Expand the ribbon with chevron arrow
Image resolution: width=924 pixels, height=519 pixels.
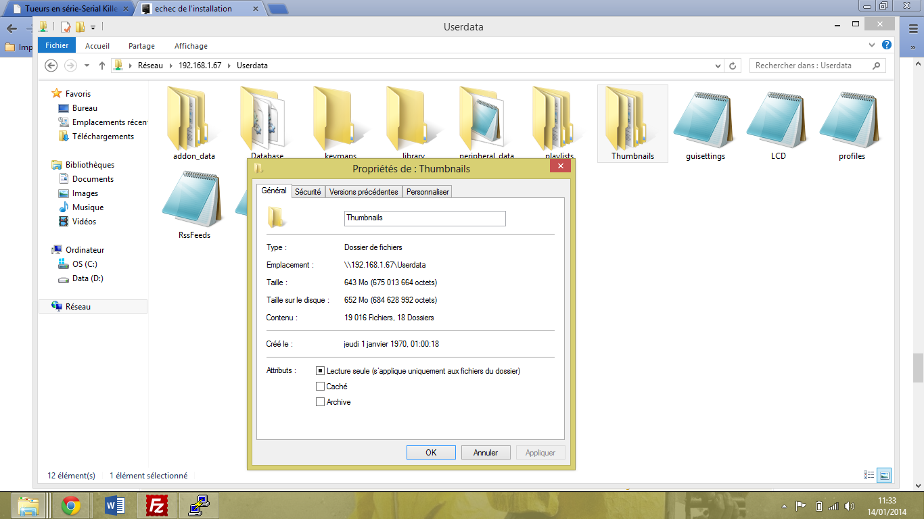(872, 45)
